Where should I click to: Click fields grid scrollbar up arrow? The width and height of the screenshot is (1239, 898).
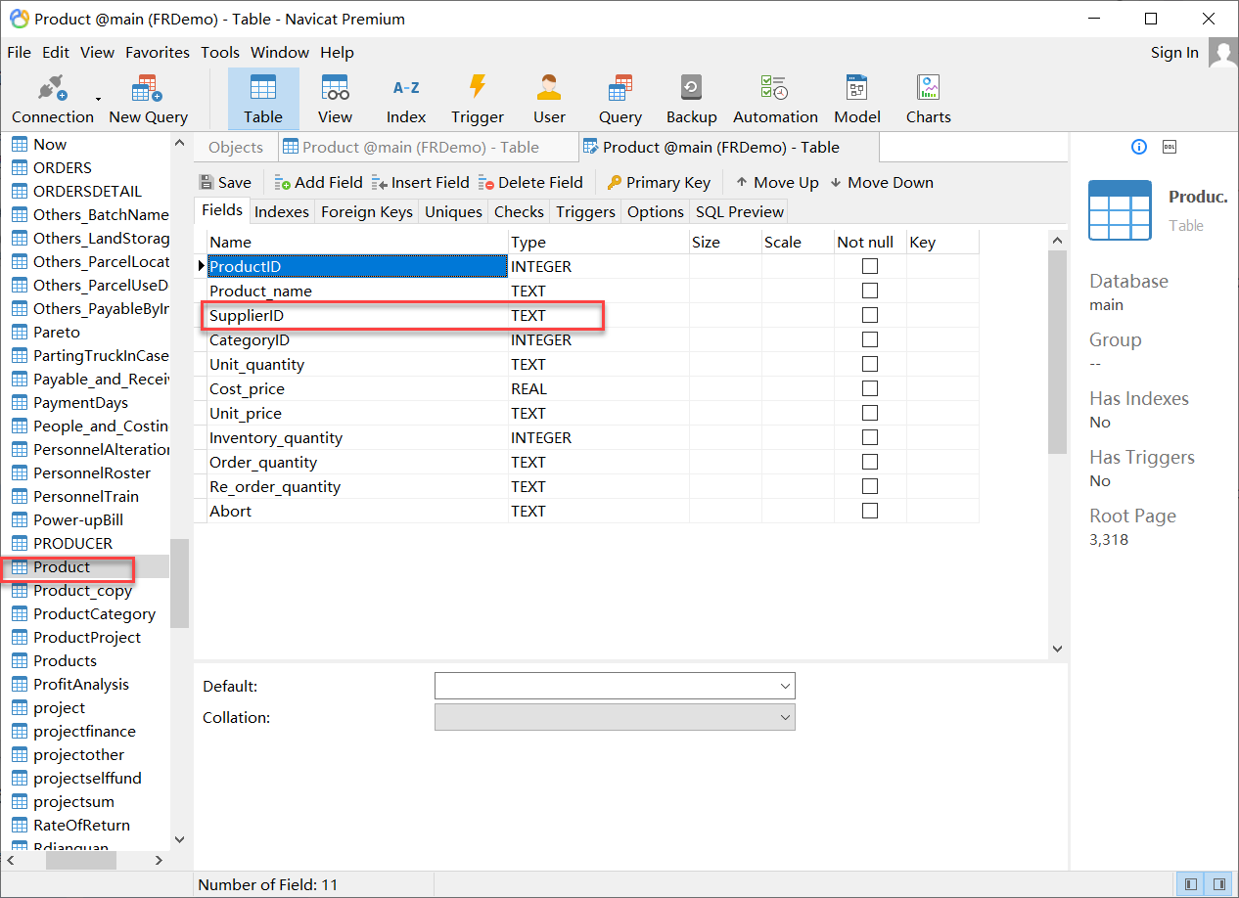(x=1057, y=240)
